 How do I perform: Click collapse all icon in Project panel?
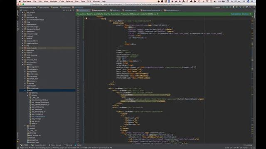point(66,10)
